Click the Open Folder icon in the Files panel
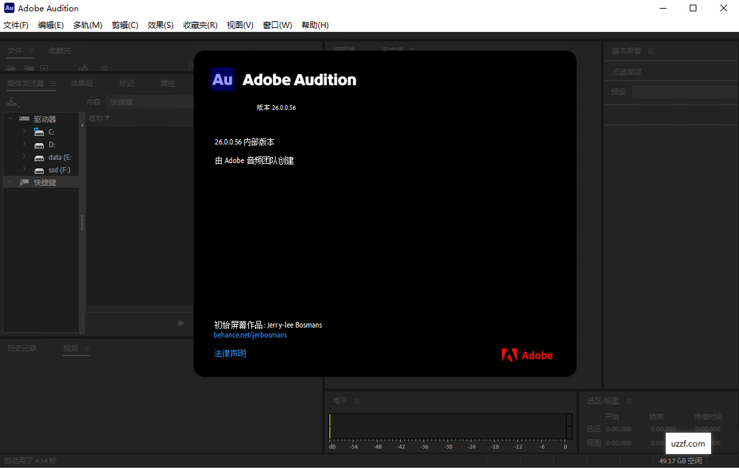The image size is (739, 468). point(29,68)
